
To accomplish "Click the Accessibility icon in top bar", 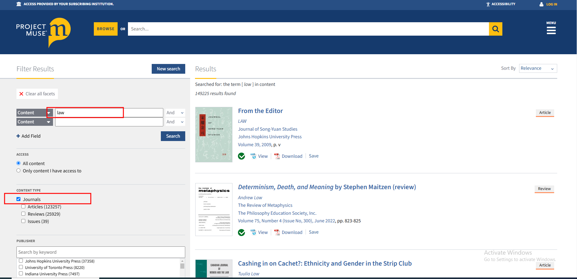I will pyautogui.click(x=488, y=4).
